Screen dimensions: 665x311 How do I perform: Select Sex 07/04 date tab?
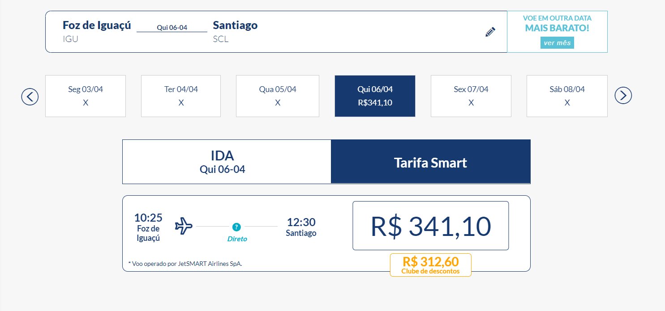[x=471, y=96]
